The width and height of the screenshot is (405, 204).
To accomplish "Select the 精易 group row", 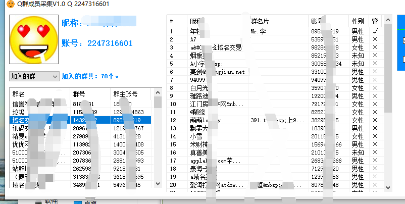I will click(x=80, y=136).
